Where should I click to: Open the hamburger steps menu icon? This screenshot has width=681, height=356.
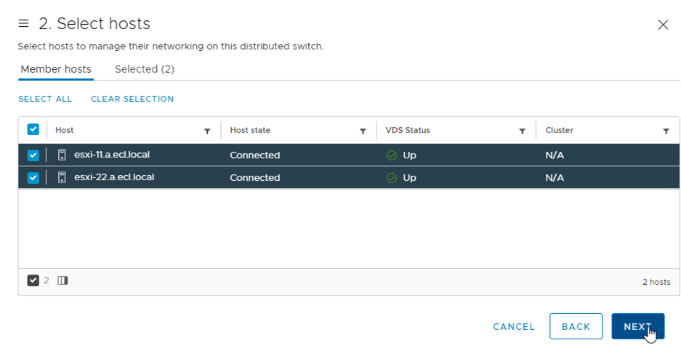coord(23,24)
